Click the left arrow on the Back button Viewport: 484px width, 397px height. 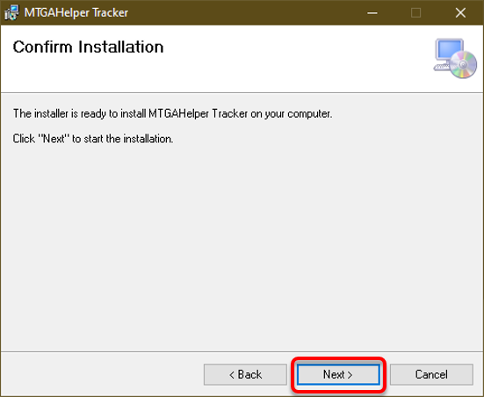(232, 375)
